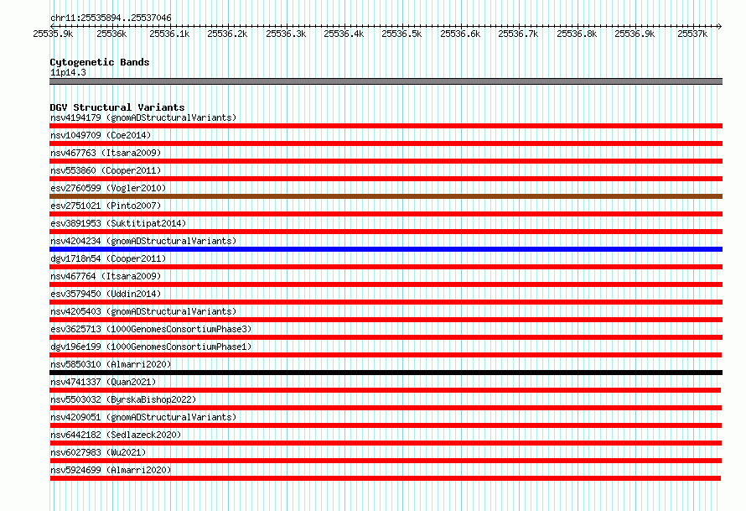Open esv3579450 (Uddin2014) label

[x=106, y=294]
